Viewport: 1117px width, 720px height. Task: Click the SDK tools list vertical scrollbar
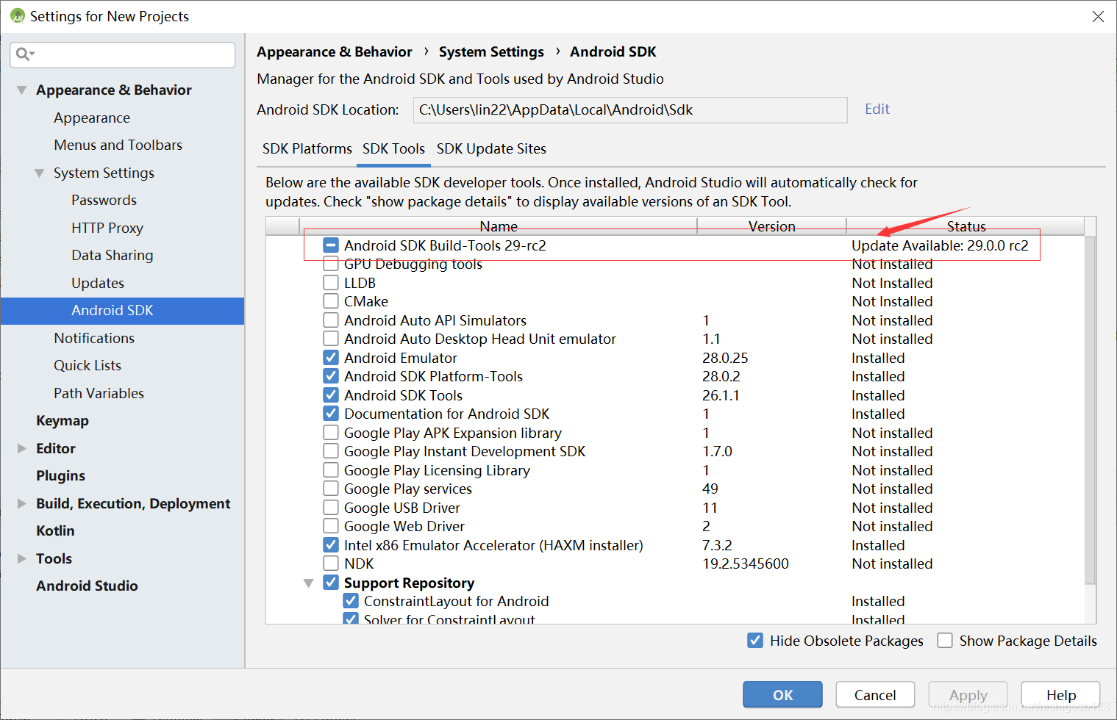(x=1090, y=408)
